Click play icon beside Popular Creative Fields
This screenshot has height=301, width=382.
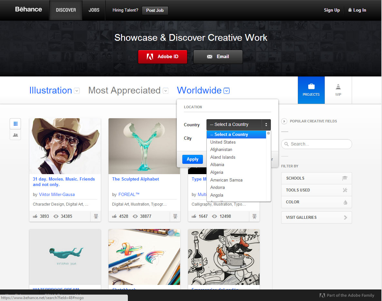click(x=284, y=121)
